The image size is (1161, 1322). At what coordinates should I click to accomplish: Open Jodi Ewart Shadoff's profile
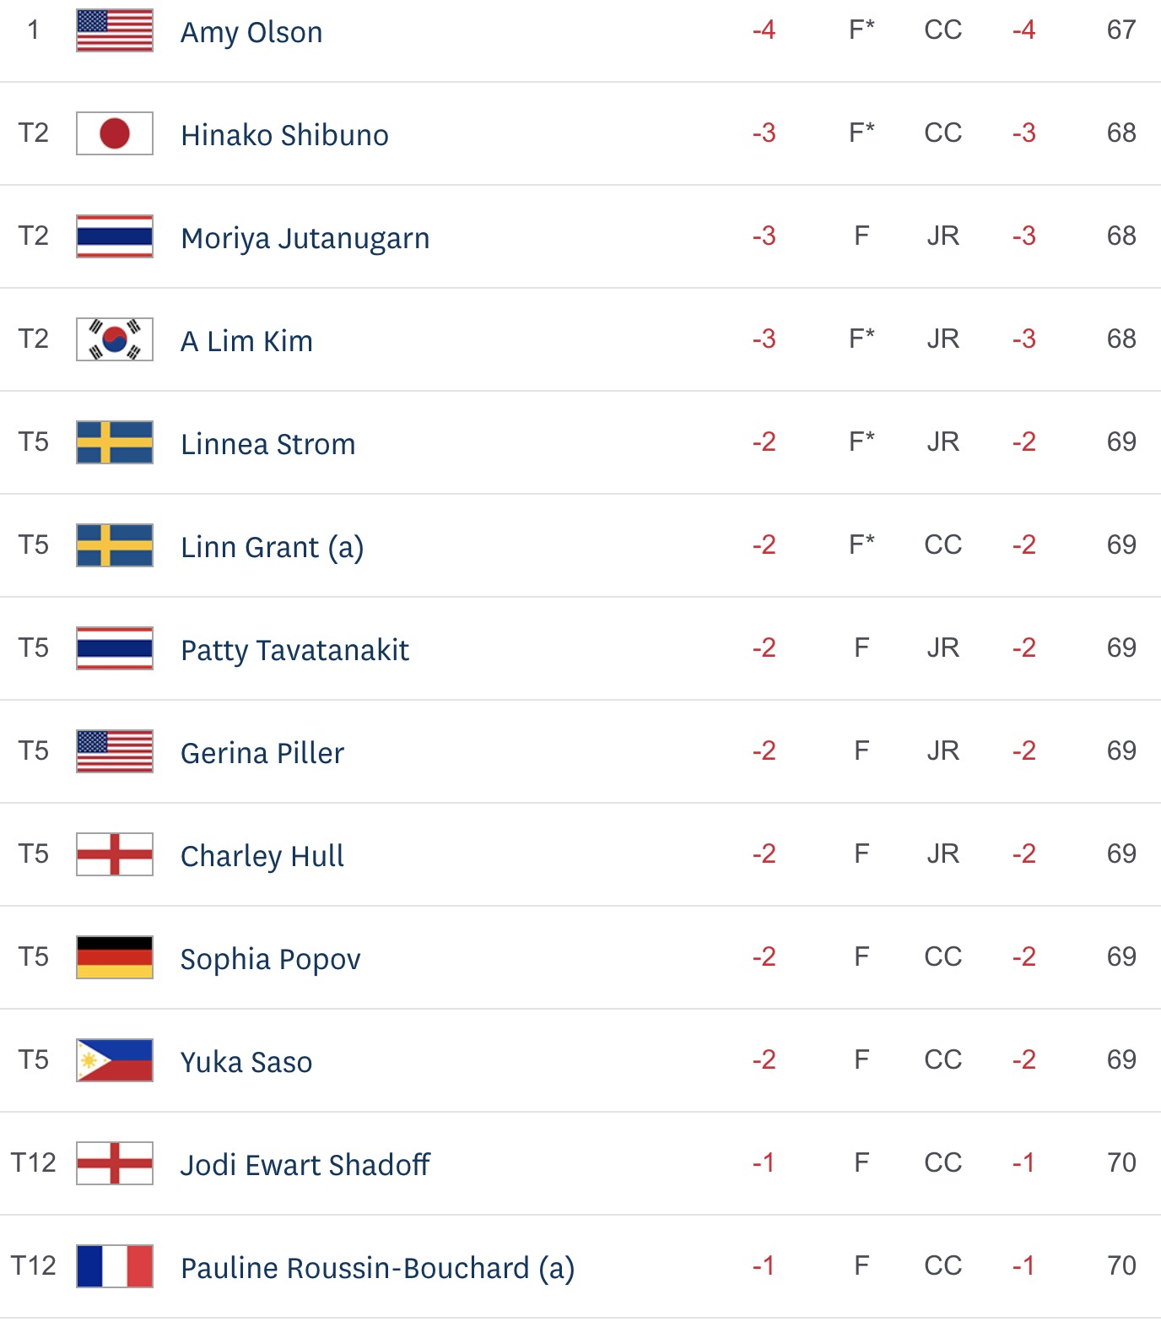coord(305,1165)
